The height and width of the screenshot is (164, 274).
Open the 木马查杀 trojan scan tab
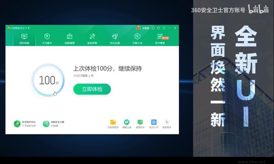pos(47,39)
